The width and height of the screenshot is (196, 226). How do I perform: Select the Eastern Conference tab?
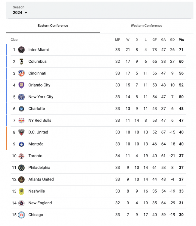[53, 26]
